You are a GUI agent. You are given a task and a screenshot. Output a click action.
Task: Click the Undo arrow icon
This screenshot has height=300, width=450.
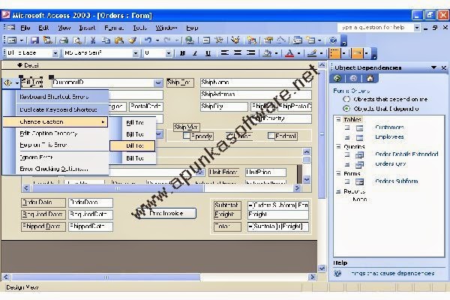(x=148, y=40)
